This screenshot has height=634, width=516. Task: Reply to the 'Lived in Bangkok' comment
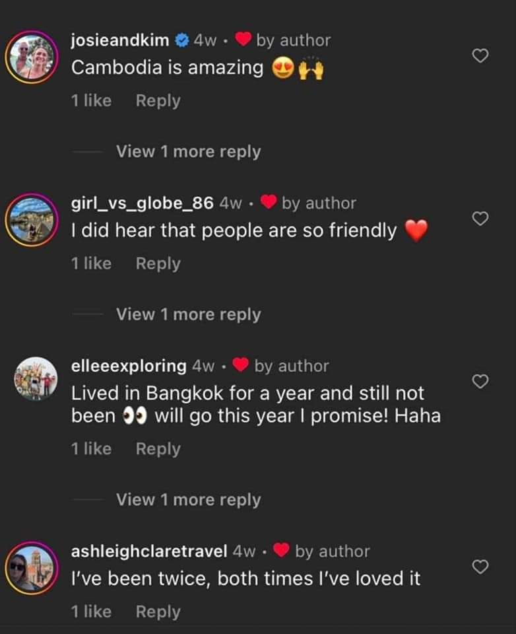[158, 448]
